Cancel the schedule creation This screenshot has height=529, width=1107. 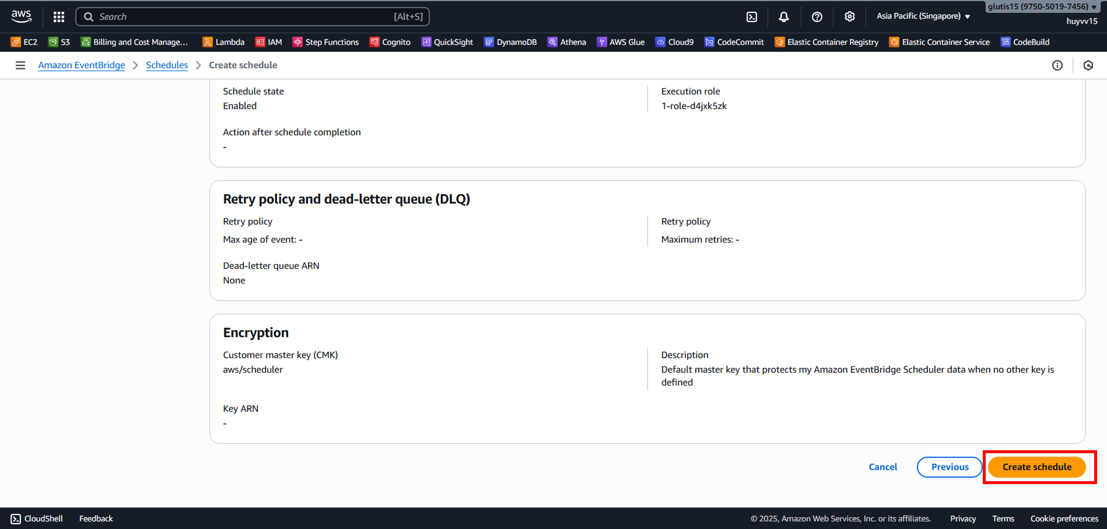point(883,467)
